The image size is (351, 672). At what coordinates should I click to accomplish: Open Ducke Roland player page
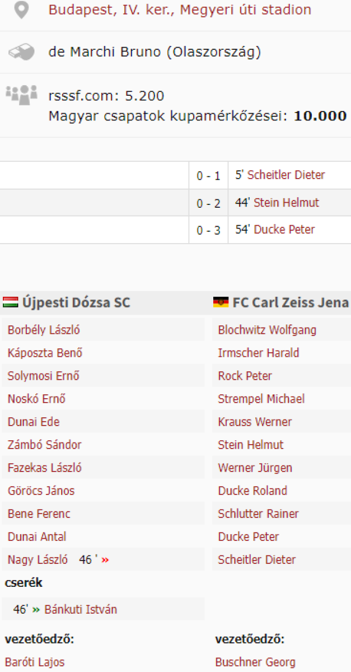(252, 491)
